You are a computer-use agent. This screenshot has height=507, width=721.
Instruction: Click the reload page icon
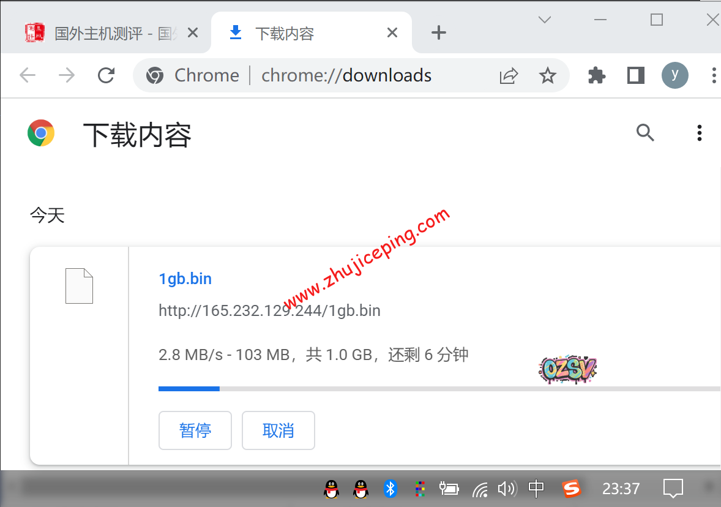[x=106, y=75]
